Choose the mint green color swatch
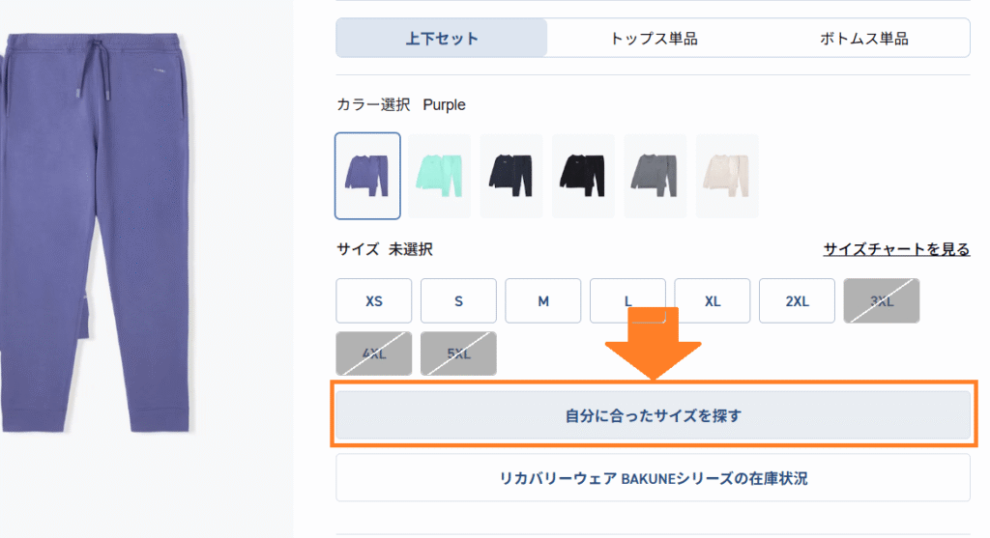This screenshot has height=538, width=990. pos(440,176)
